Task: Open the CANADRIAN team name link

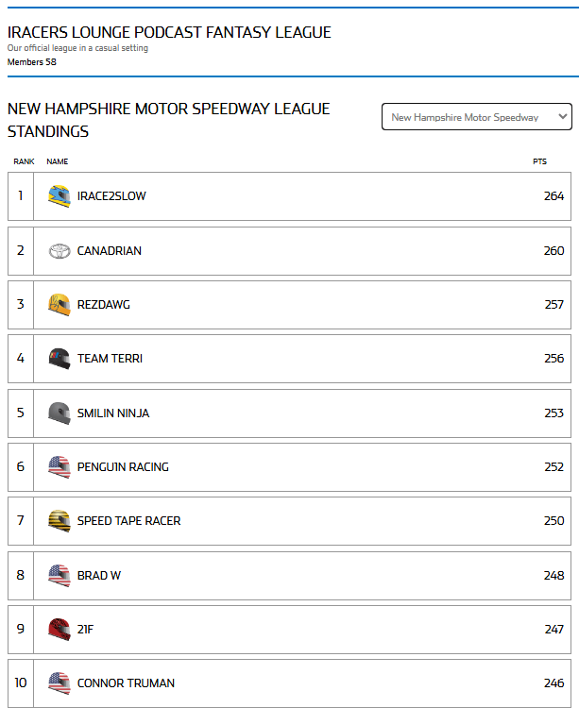Action: pyautogui.click(x=110, y=251)
